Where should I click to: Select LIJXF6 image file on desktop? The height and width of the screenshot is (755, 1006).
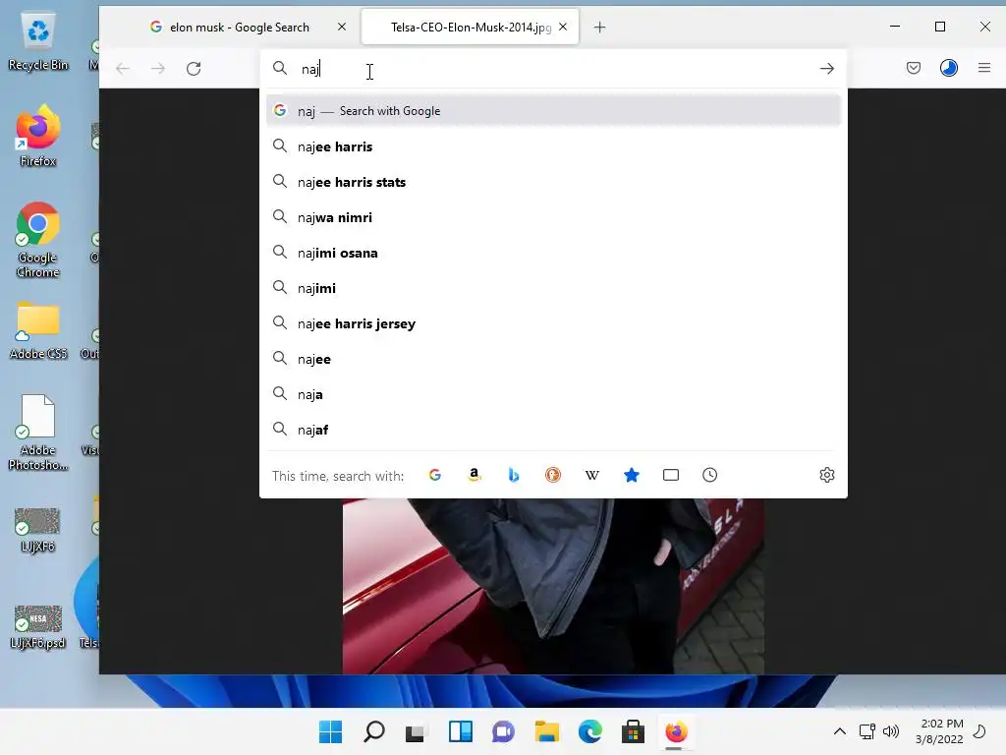click(37, 530)
